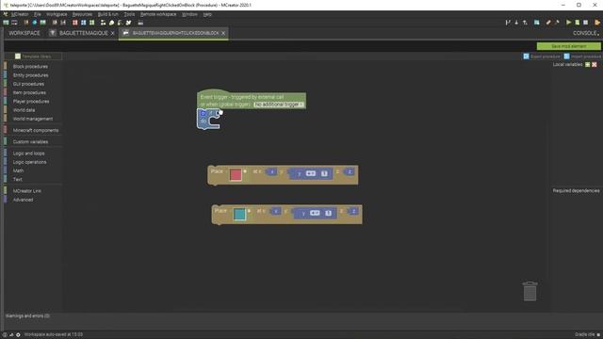Click the Export procedure blue icon

click(x=526, y=56)
